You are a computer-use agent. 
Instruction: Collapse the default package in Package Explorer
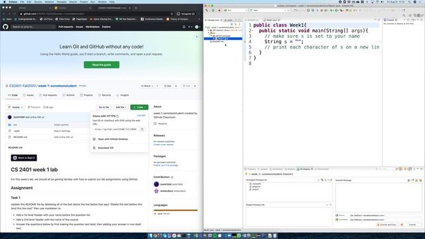211,36
